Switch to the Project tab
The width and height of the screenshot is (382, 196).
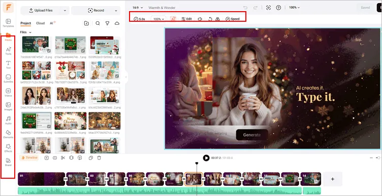[25, 23]
